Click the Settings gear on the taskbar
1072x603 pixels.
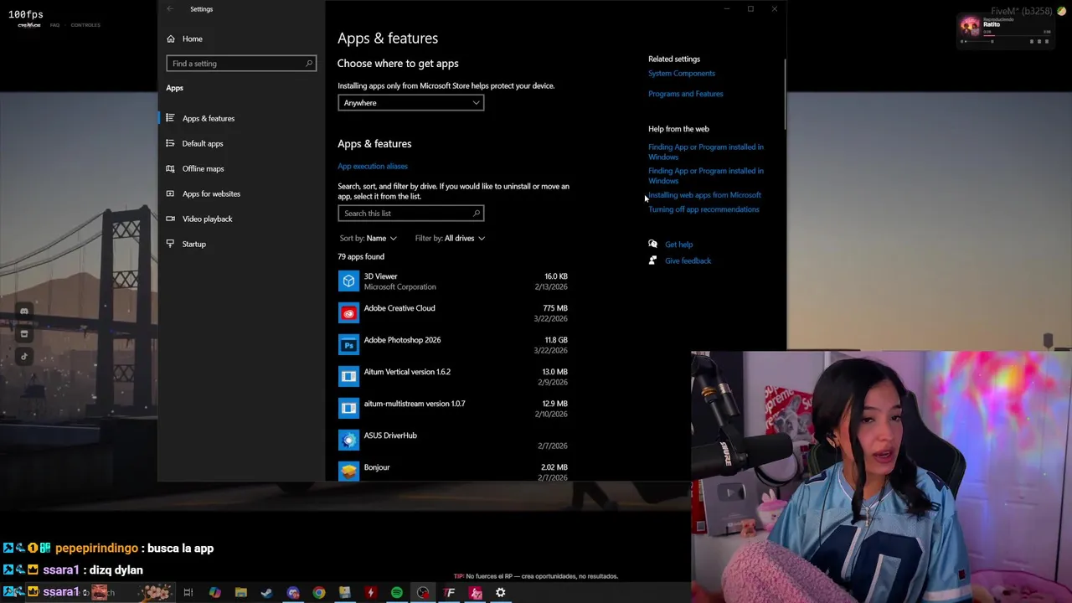[501, 593]
